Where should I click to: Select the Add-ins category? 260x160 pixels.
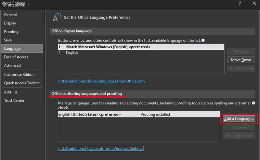pos(11,92)
